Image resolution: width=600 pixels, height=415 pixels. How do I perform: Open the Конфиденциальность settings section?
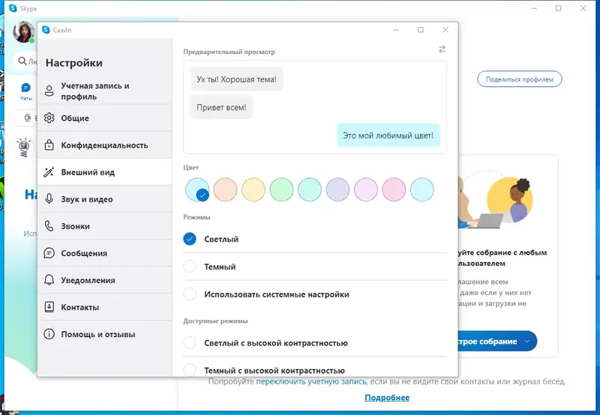[x=105, y=145]
